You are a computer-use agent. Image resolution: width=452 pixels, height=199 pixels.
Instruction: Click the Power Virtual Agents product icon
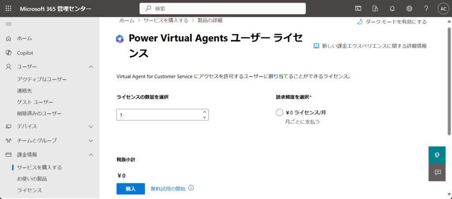coord(120,38)
